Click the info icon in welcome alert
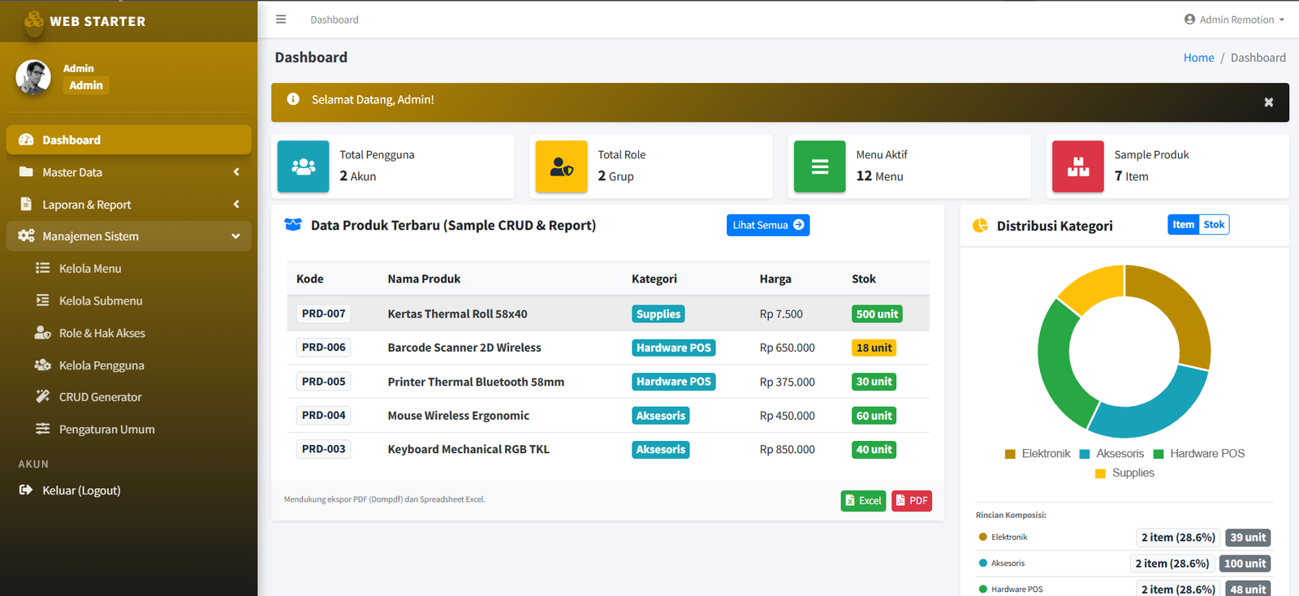The width and height of the screenshot is (1299, 596). coord(293,99)
